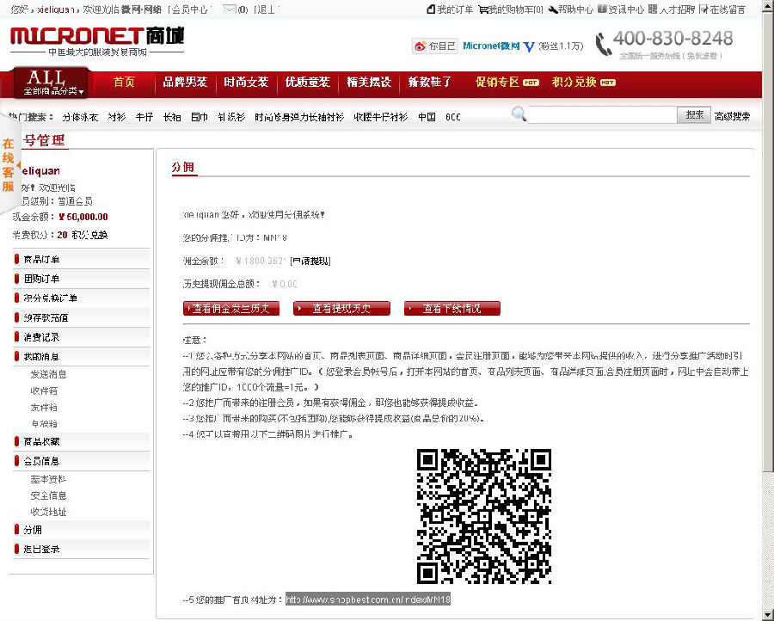
Task: Open the 在线客服 side tab
Action: point(9,164)
